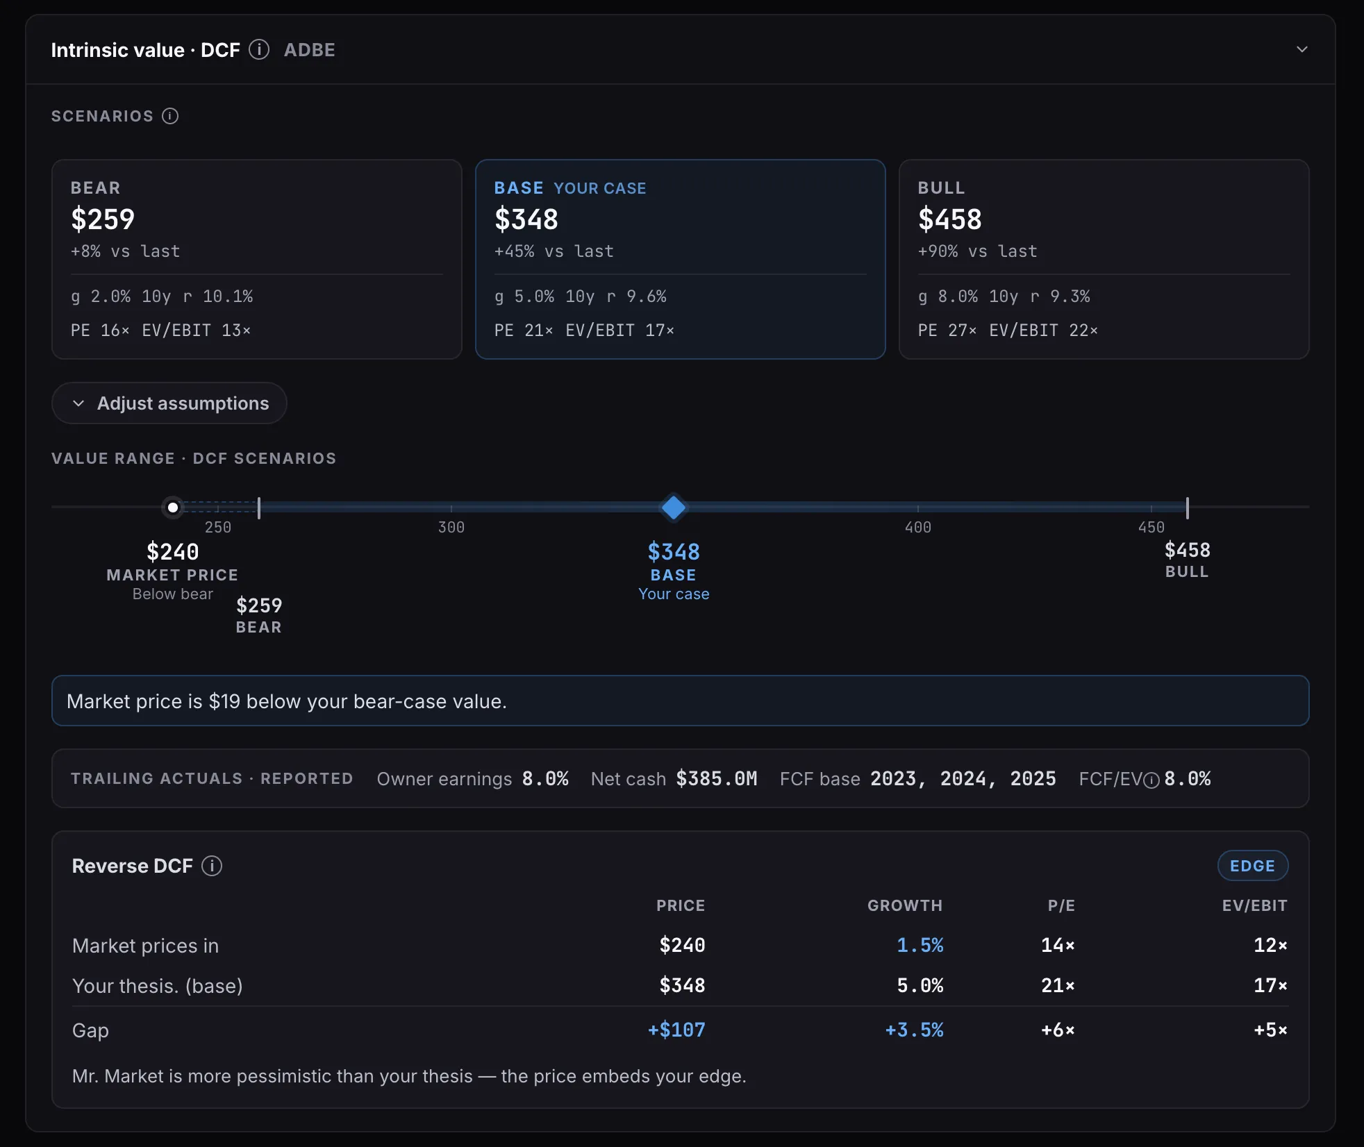
Task: Select the Bear scenario card
Action: click(x=257, y=259)
